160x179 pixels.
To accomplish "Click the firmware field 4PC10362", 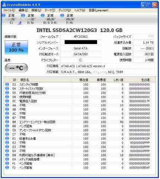I will click(x=81, y=37).
